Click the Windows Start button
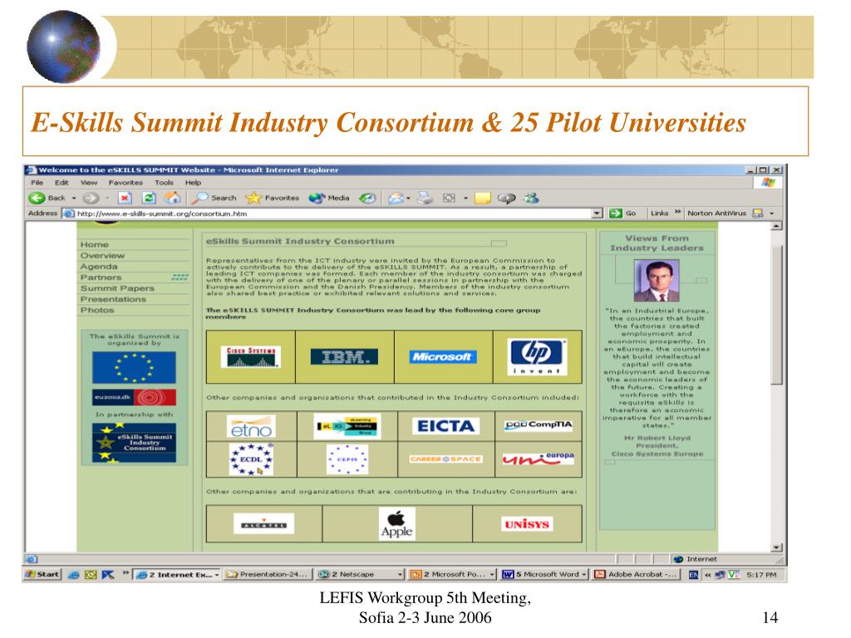851x638 pixels. (42, 574)
